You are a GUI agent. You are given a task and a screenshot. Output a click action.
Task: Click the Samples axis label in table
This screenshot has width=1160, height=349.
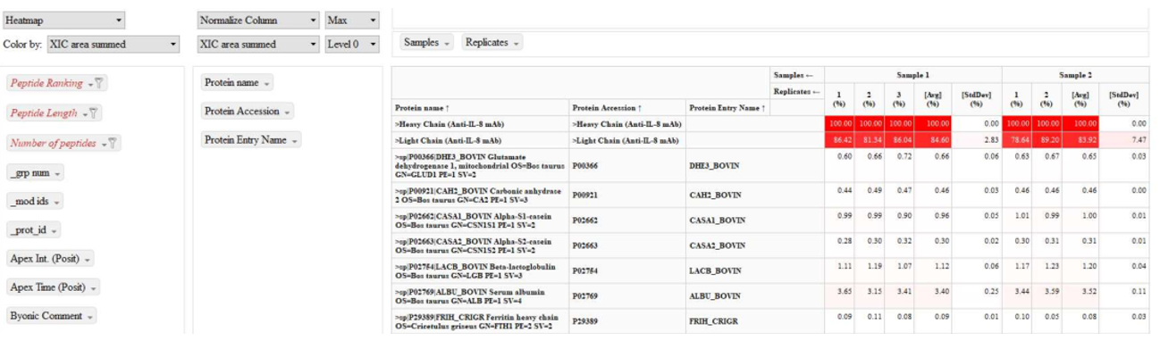[x=794, y=76]
